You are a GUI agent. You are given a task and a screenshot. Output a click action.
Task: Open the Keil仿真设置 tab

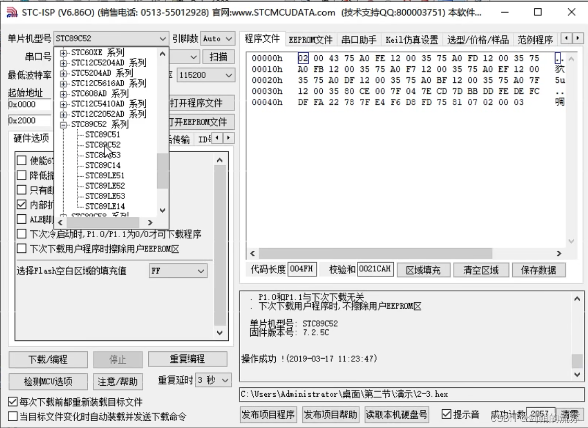[x=411, y=40]
